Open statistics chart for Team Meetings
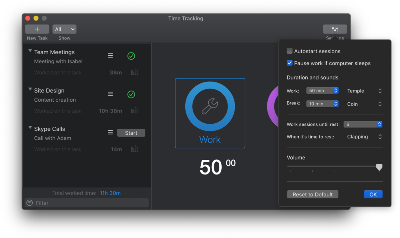This screenshot has width=400, height=238. point(135,72)
